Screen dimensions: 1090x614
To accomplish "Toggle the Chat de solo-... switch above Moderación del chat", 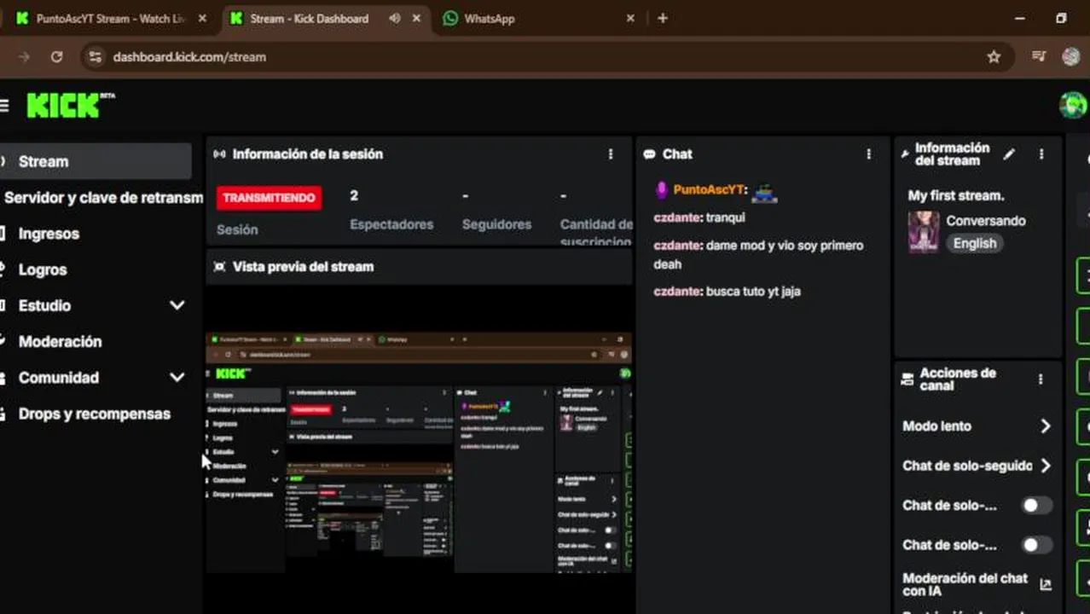I will tap(1037, 545).
